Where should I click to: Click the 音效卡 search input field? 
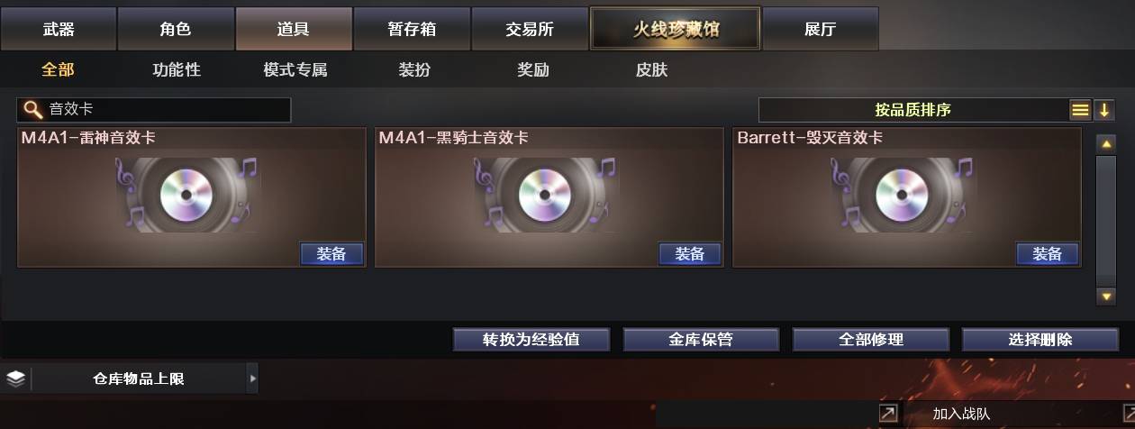coord(154,110)
